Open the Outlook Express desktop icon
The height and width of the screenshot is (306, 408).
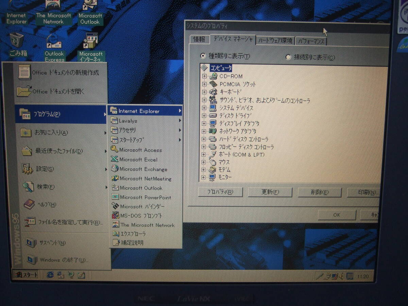54,48
